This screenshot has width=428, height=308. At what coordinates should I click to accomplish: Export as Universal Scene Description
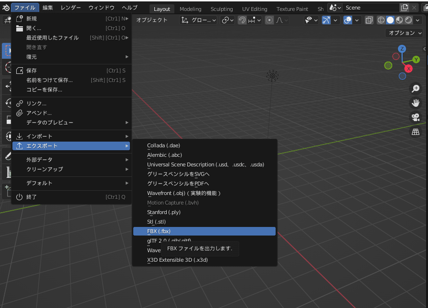click(204, 164)
